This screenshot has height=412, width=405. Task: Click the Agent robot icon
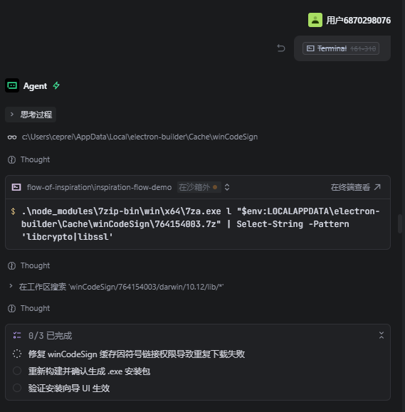coord(12,85)
